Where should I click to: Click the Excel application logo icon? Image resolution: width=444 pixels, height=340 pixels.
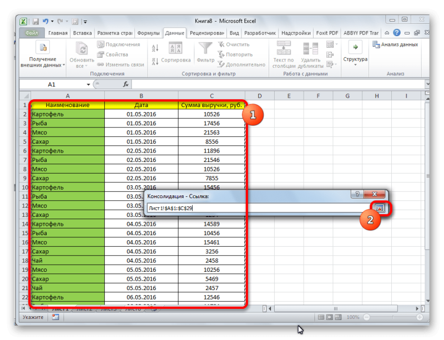[24, 21]
